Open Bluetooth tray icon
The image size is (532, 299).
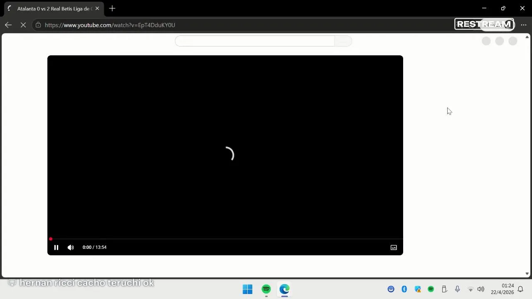click(404, 289)
